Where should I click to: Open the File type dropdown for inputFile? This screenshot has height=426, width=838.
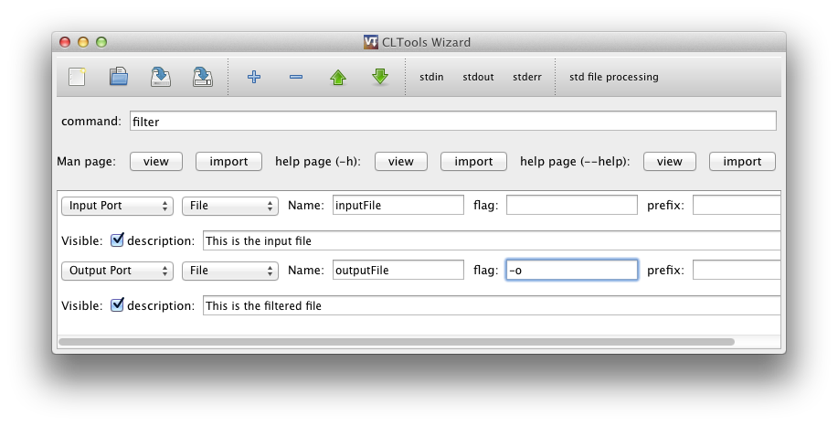click(230, 206)
